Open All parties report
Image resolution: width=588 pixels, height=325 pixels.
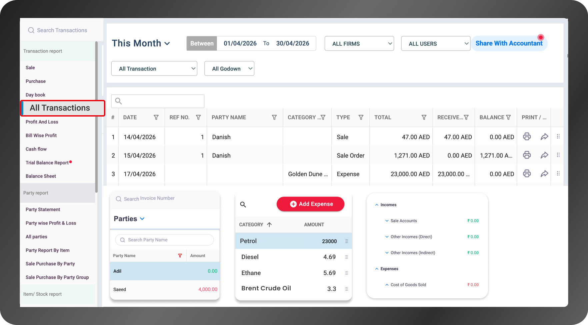coord(36,237)
